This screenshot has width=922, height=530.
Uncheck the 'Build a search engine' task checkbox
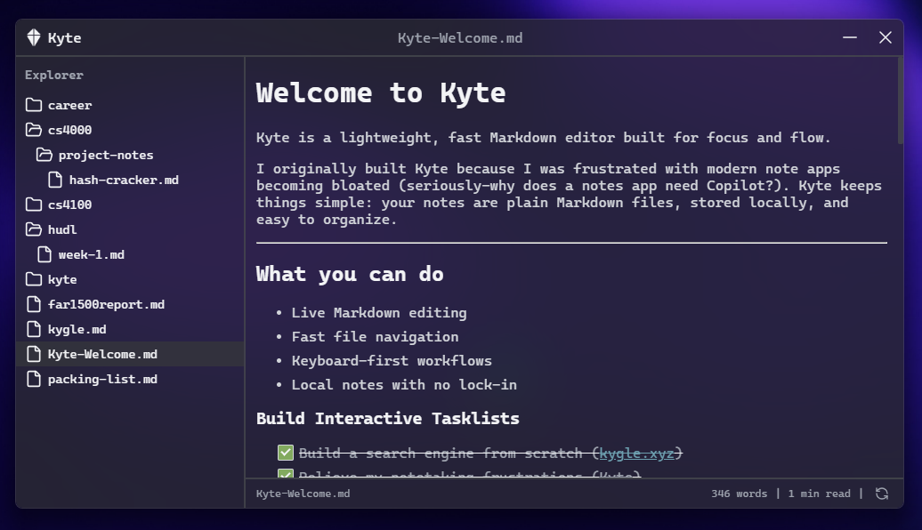[x=285, y=453]
